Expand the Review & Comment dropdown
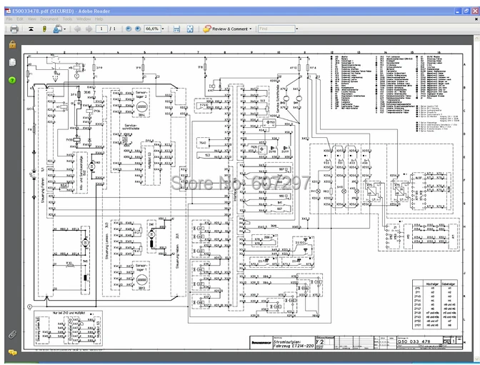The image size is (480, 365). (251, 29)
